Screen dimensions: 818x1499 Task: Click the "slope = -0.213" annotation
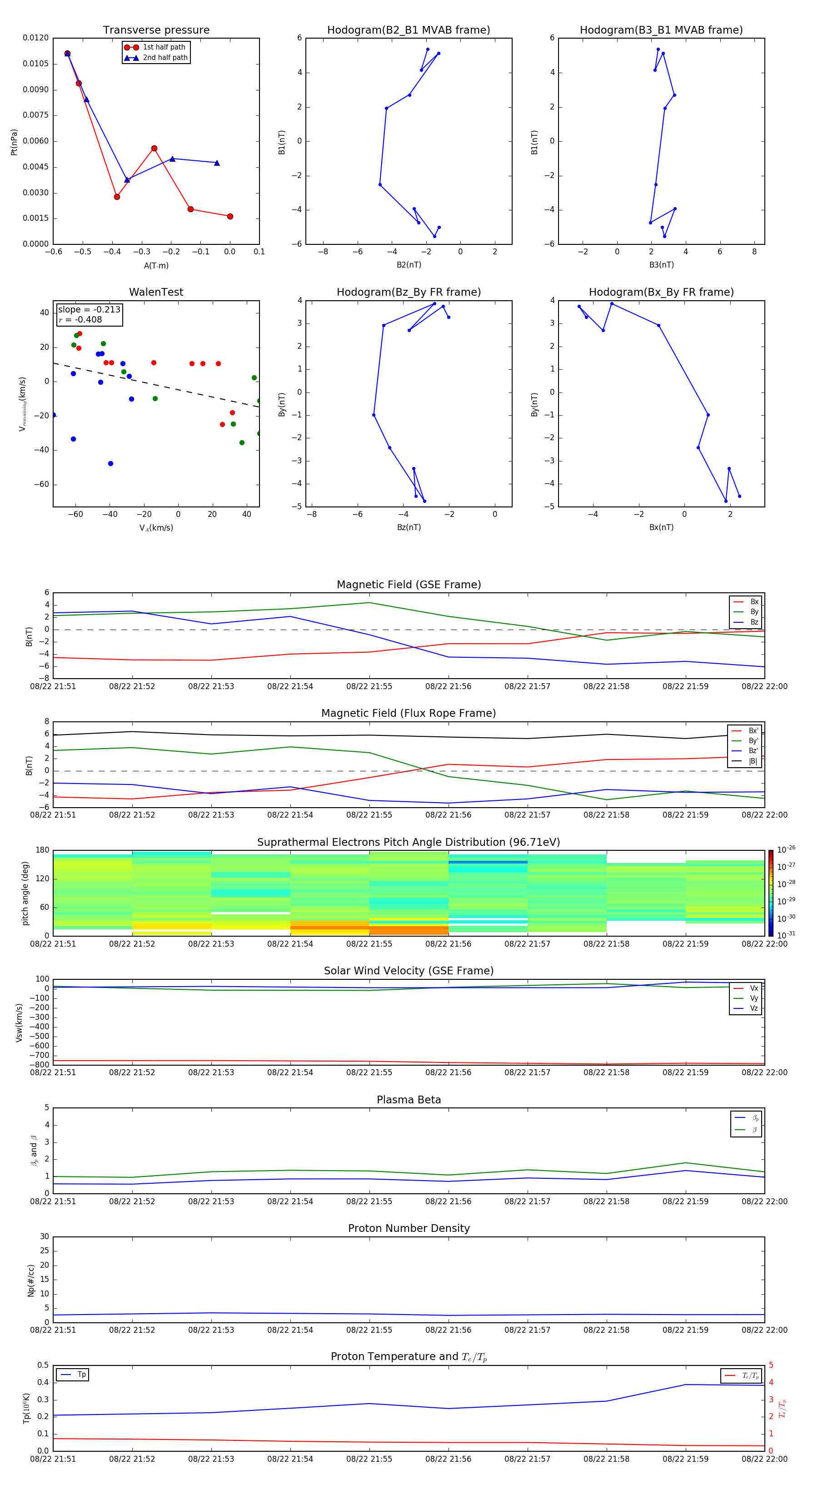89,310
